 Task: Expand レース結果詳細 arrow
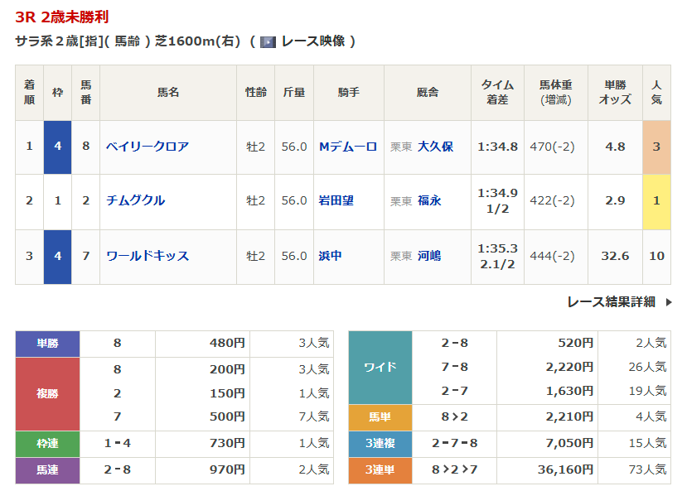(x=669, y=302)
